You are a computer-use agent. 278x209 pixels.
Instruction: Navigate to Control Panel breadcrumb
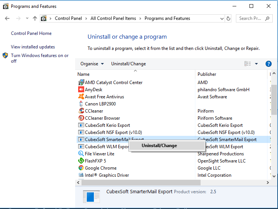point(68,18)
